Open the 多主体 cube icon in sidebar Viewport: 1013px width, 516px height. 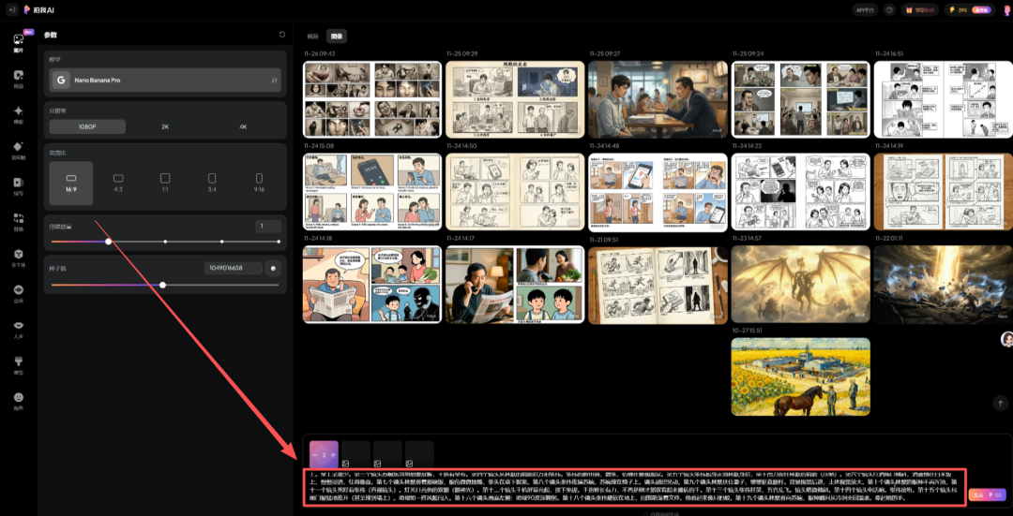pyautogui.click(x=18, y=257)
